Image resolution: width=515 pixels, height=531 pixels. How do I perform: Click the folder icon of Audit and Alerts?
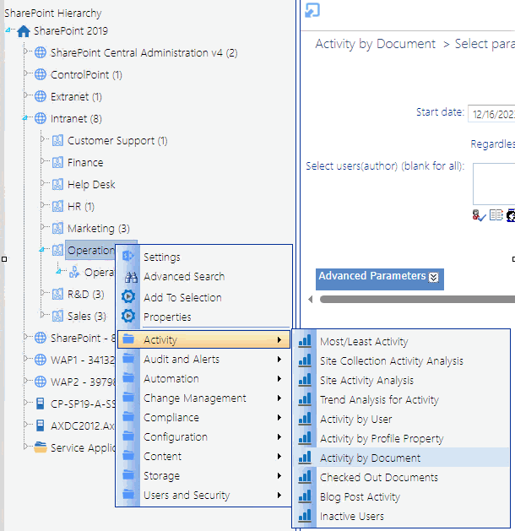128,358
